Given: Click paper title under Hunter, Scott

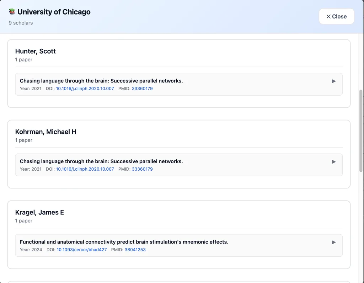Looking at the screenshot, I should [x=101, y=81].
